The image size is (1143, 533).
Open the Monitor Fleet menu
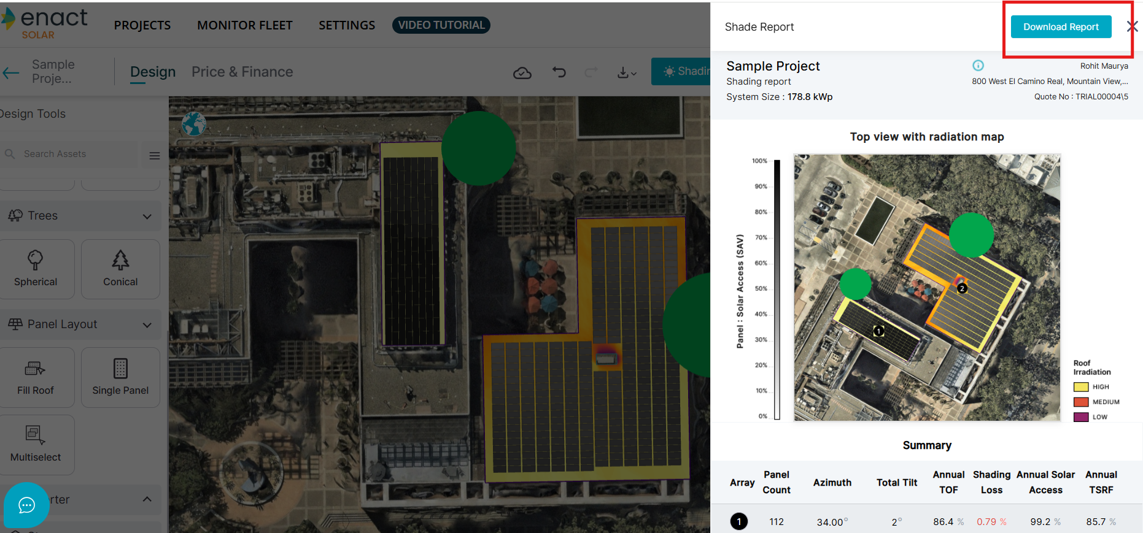coord(245,25)
